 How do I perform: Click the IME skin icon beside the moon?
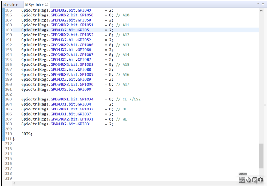pyautogui.click(x=242, y=180)
